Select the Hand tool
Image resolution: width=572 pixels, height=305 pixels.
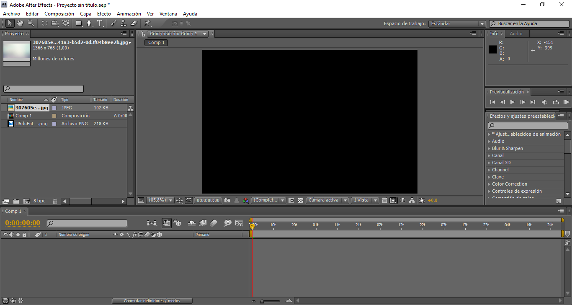[x=20, y=23]
